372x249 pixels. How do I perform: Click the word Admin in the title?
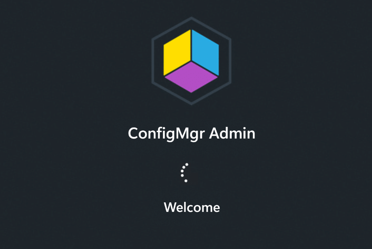click(232, 133)
